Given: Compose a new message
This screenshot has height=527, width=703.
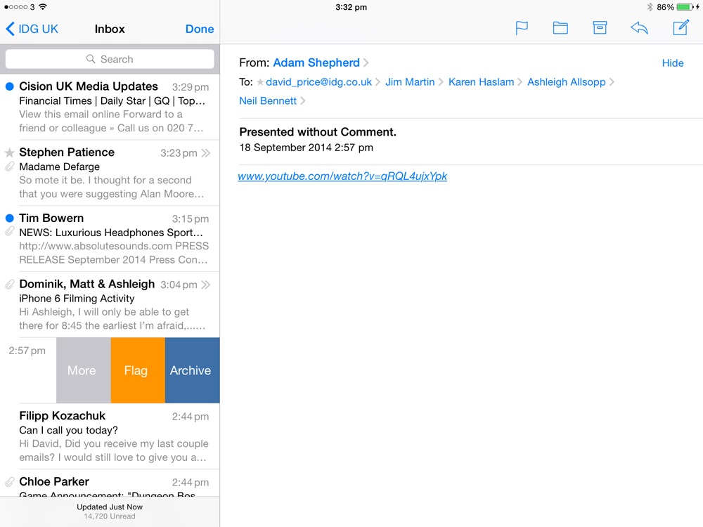Looking at the screenshot, I should click(x=681, y=27).
